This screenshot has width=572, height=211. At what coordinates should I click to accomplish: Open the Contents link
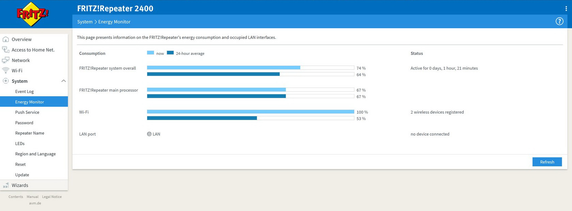click(x=16, y=197)
